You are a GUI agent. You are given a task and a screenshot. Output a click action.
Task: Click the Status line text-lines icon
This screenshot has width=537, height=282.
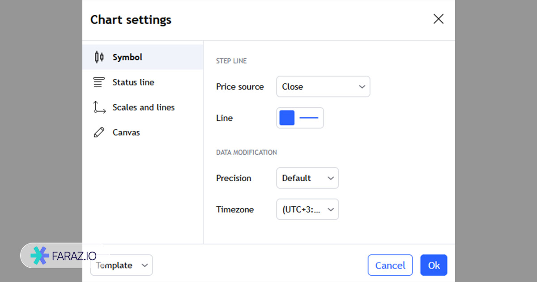[99, 82]
